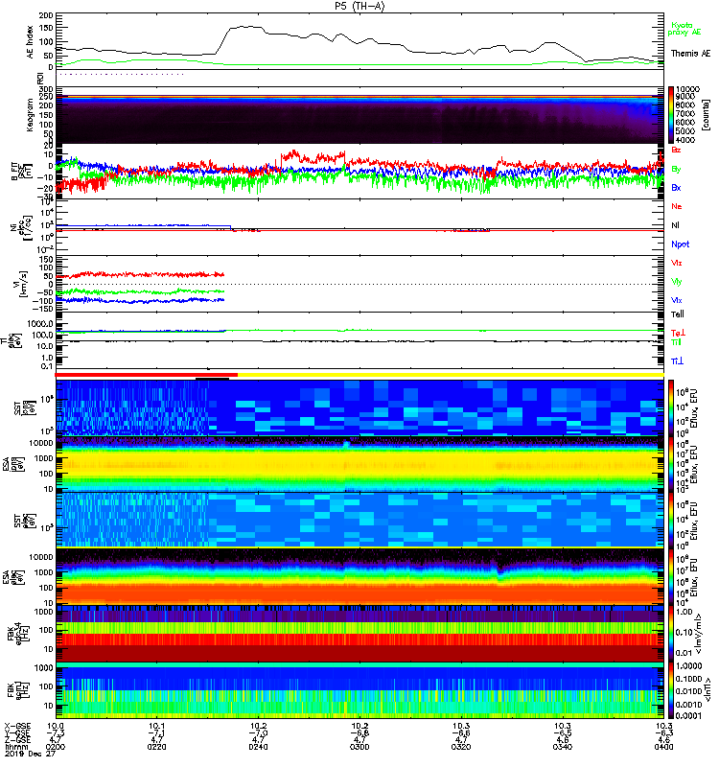Select the black 'Ni' legend label

pyautogui.click(x=676, y=225)
